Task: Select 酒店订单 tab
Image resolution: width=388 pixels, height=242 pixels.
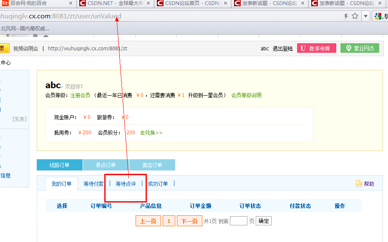Action: click(152, 165)
